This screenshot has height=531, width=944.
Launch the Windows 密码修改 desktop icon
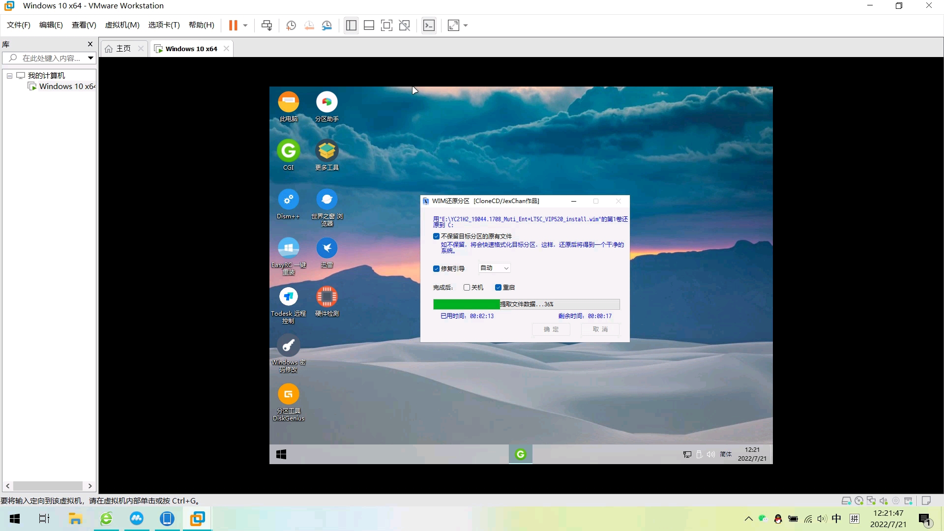click(x=289, y=353)
